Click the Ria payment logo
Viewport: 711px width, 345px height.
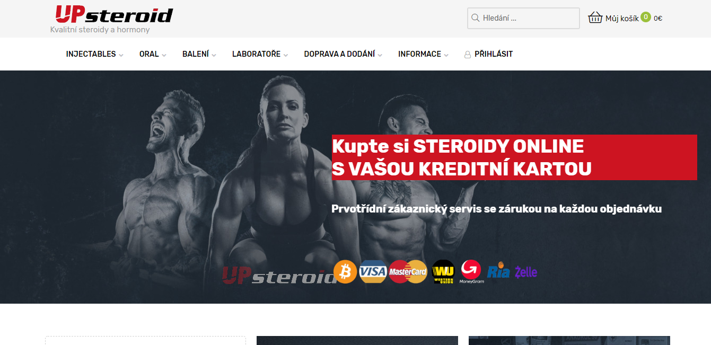[498, 272]
